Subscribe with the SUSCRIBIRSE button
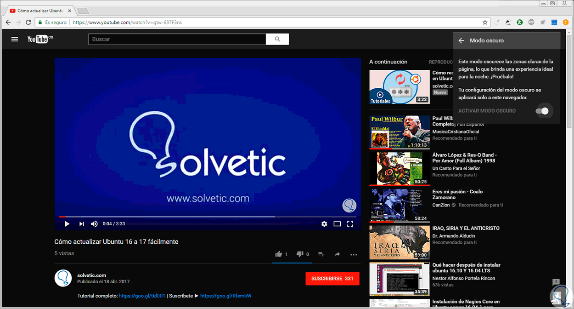The image size is (574, 309). coord(332,279)
